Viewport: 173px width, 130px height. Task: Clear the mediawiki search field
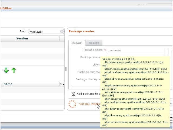tap(62, 31)
